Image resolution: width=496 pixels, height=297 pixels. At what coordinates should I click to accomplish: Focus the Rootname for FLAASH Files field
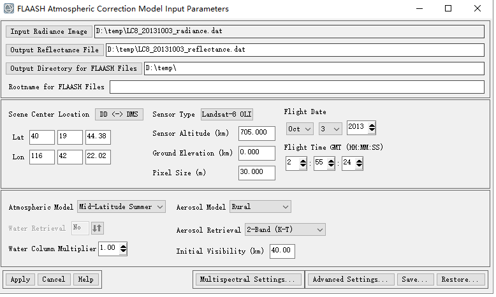(x=296, y=87)
